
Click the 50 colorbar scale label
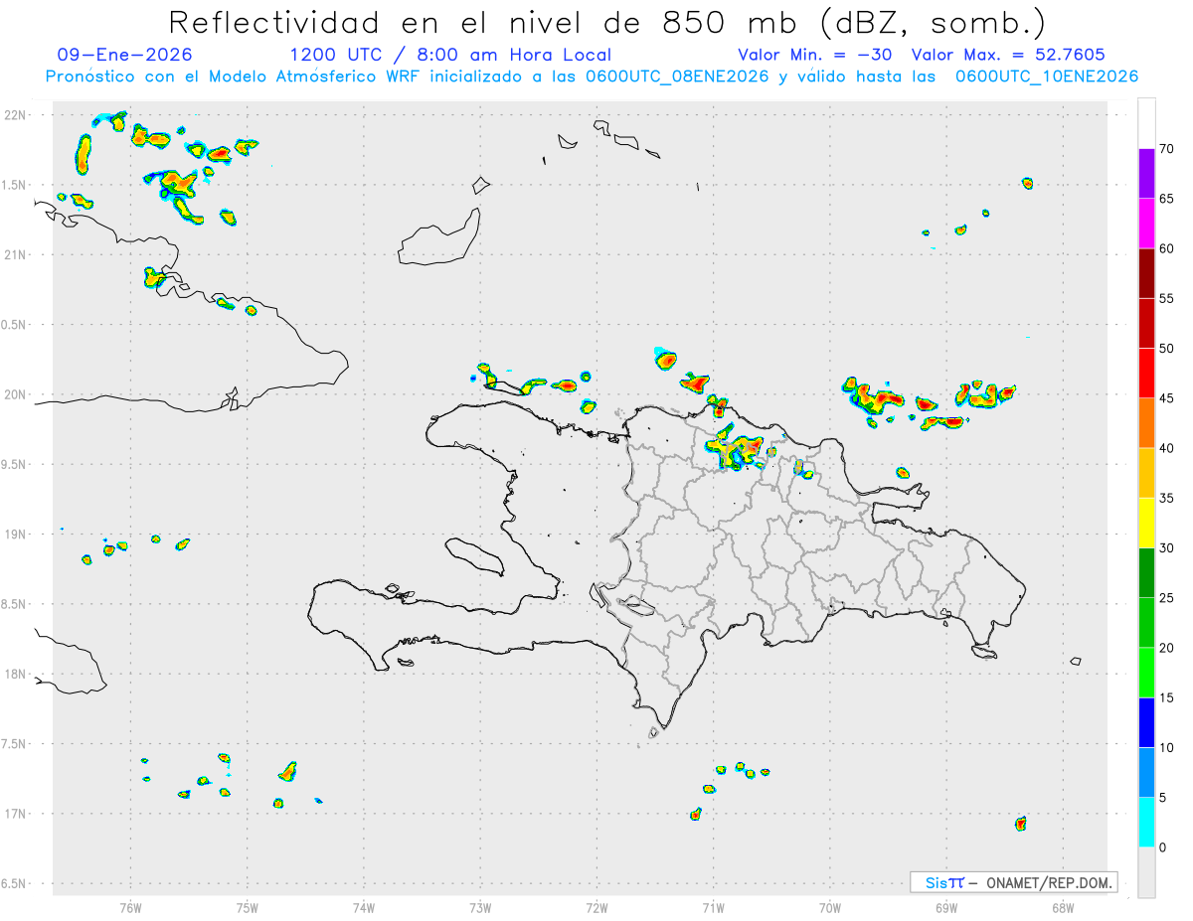(1167, 349)
